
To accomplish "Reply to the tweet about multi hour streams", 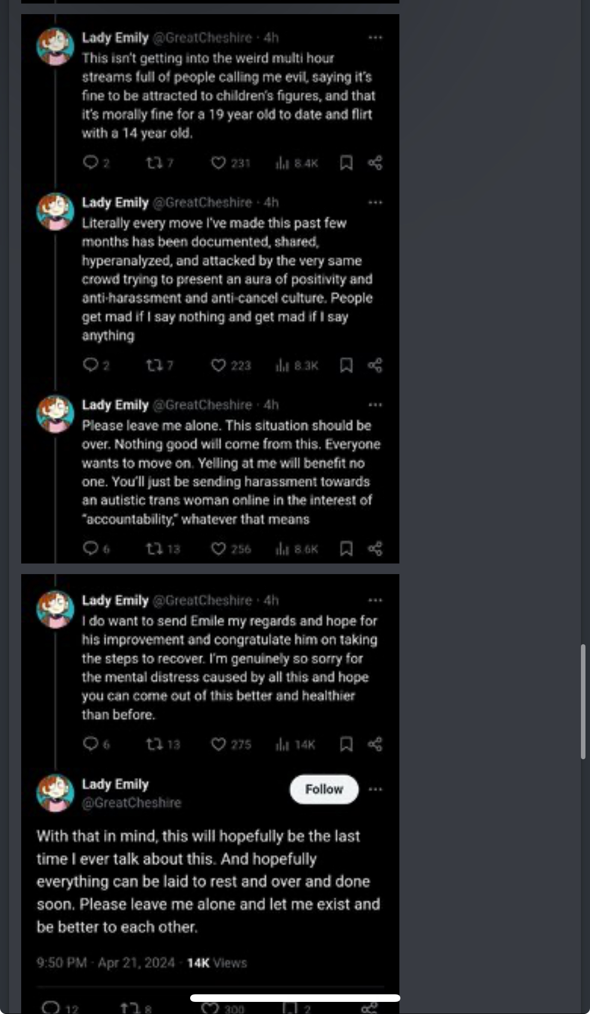I will (x=90, y=163).
